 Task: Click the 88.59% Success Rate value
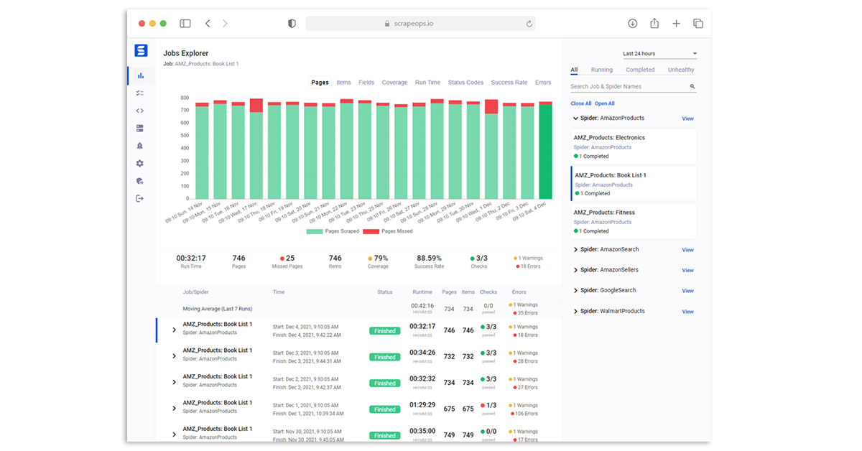(429, 259)
